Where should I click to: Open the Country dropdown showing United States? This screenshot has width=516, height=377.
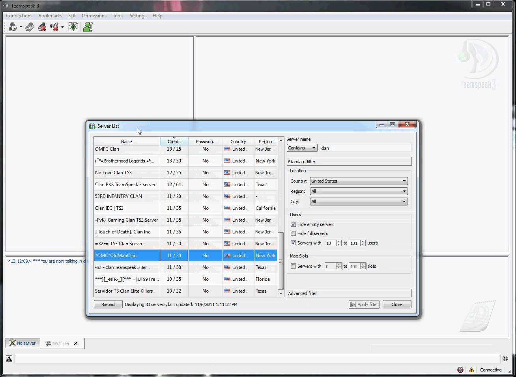(x=359, y=181)
